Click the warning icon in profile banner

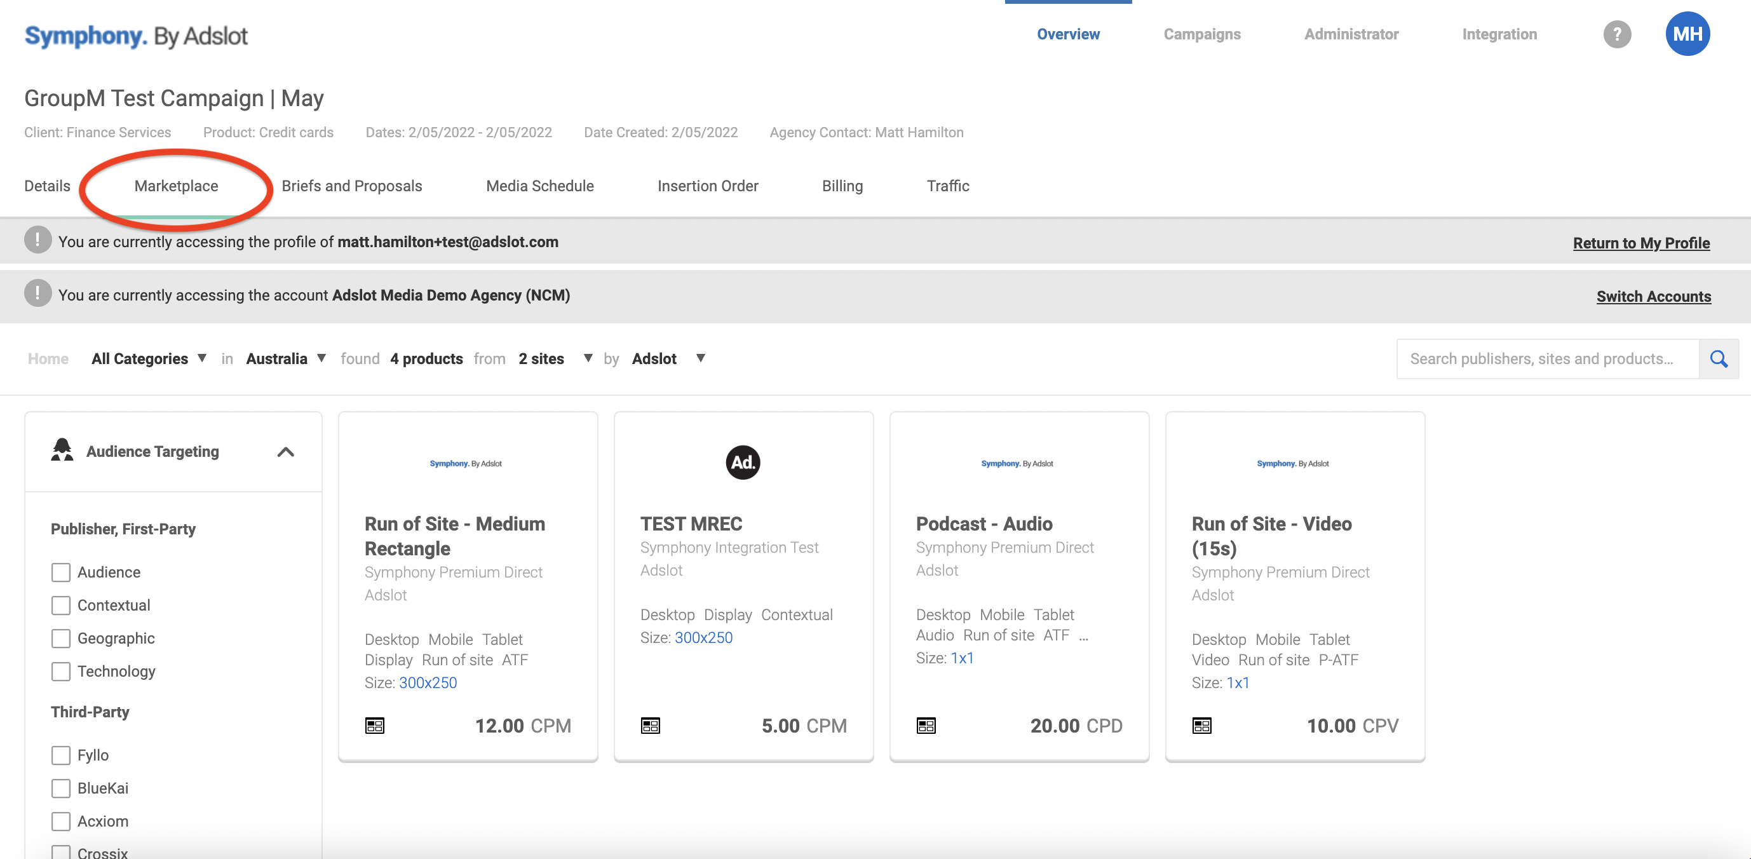click(37, 240)
